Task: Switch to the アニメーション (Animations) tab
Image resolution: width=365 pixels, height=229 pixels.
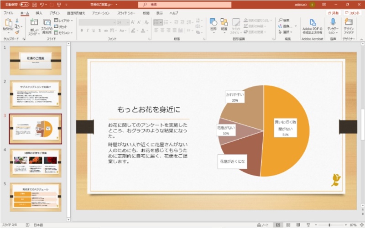Action: pyautogui.click(x=101, y=13)
